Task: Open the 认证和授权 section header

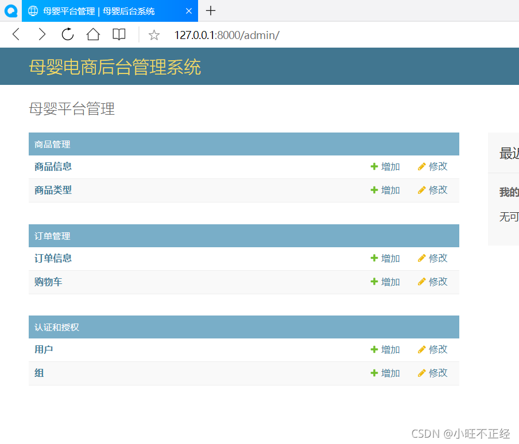Action: coord(57,328)
